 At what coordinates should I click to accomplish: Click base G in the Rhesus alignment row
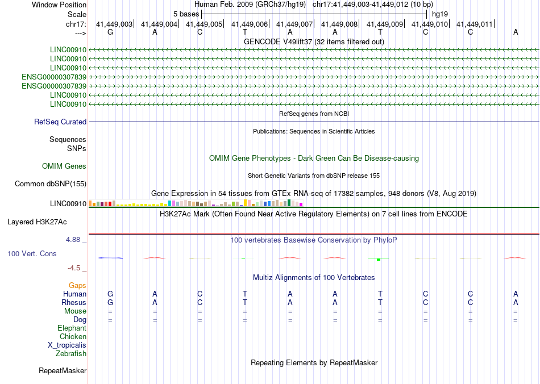[110, 302]
